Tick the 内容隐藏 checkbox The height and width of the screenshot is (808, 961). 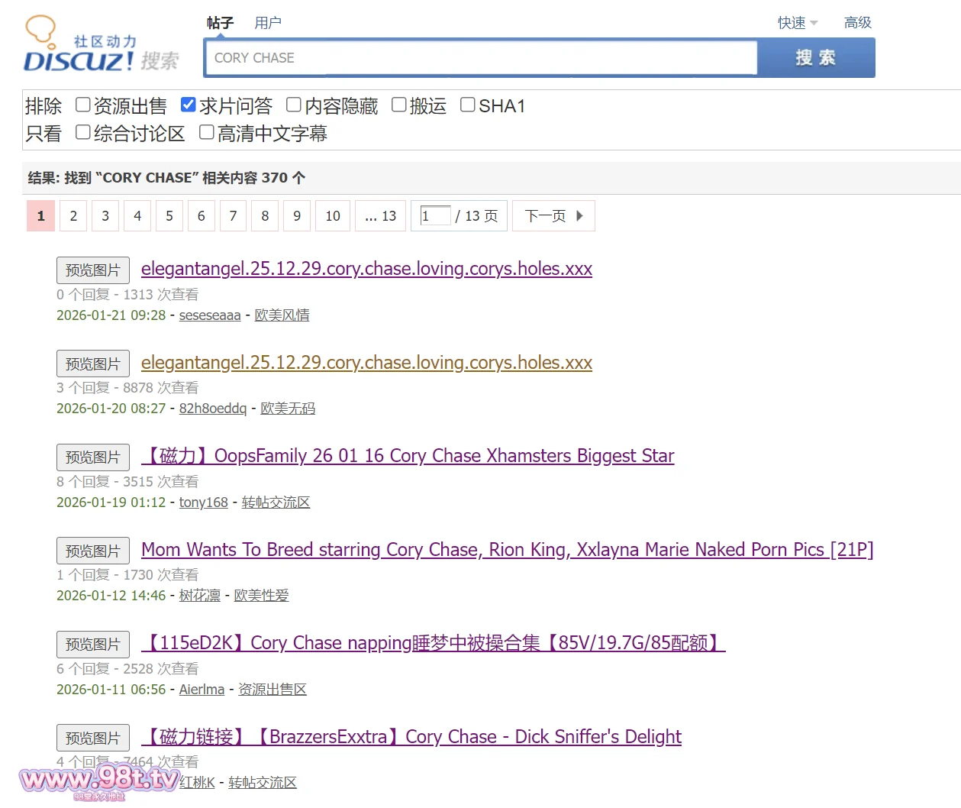[x=294, y=105]
